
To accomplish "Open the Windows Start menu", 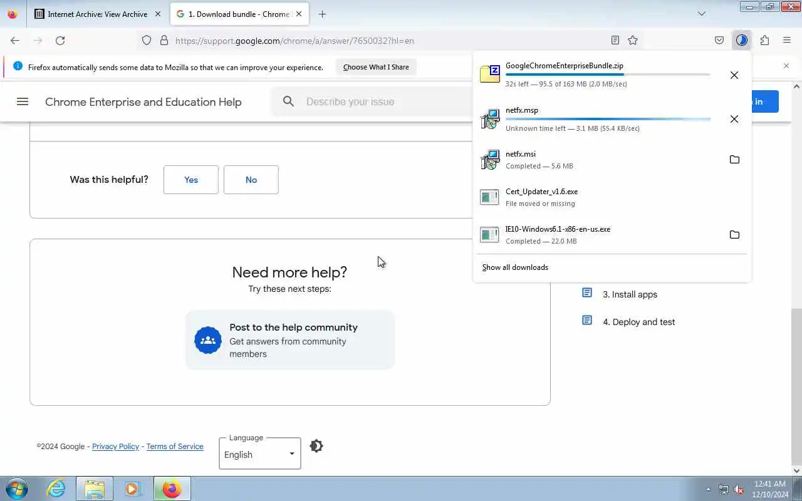I will click(x=17, y=488).
